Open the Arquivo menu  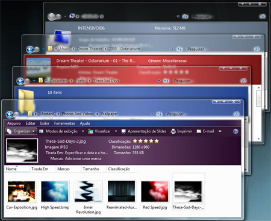[14, 123]
